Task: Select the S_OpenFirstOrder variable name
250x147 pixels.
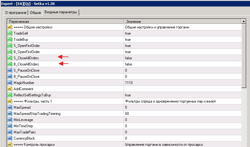Action: coord(27,46)
